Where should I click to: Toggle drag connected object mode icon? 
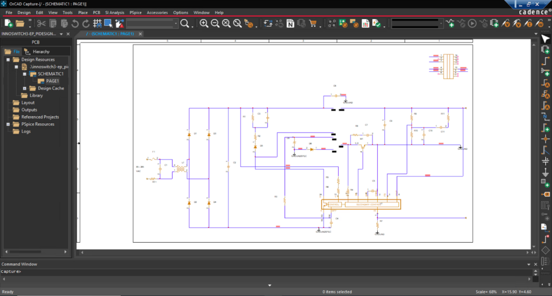(119, 24)
